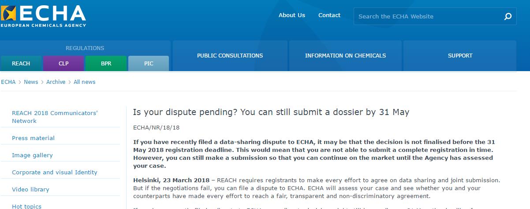
Task: Open Image gallery in the sidebar
Action: [32, 155]
